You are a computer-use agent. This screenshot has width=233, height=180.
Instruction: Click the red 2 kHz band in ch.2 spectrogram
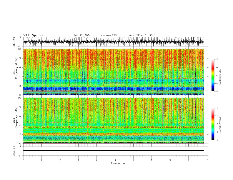click(113, 134)
